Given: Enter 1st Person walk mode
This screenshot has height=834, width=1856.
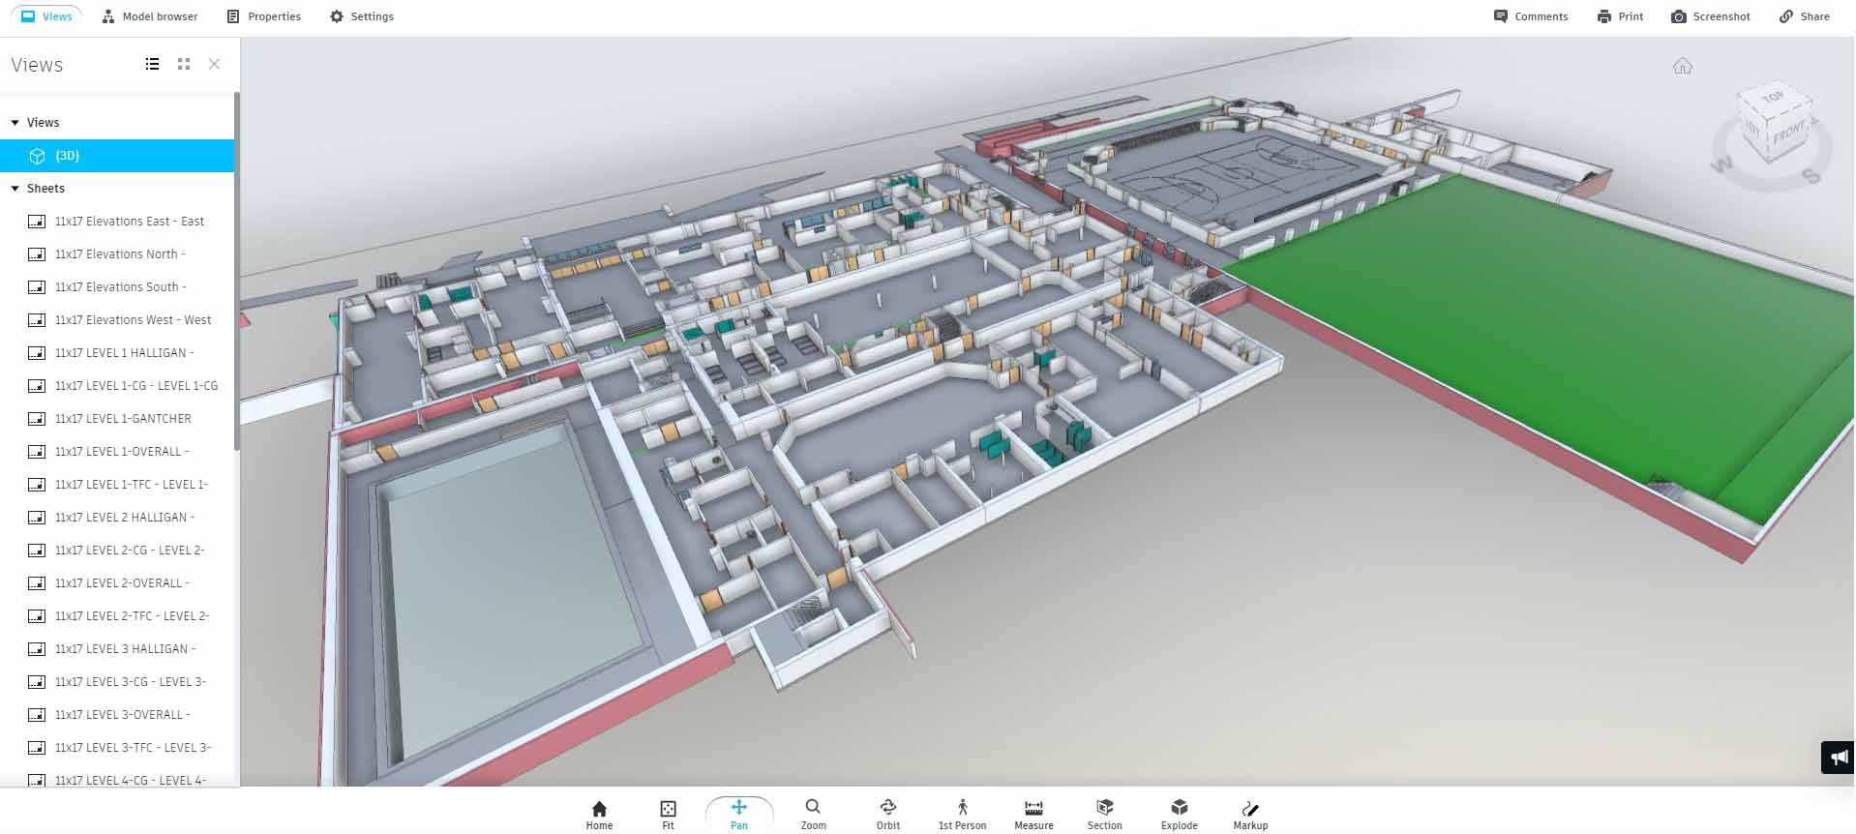Looking at the screenshot, I should tap(962, 814).
